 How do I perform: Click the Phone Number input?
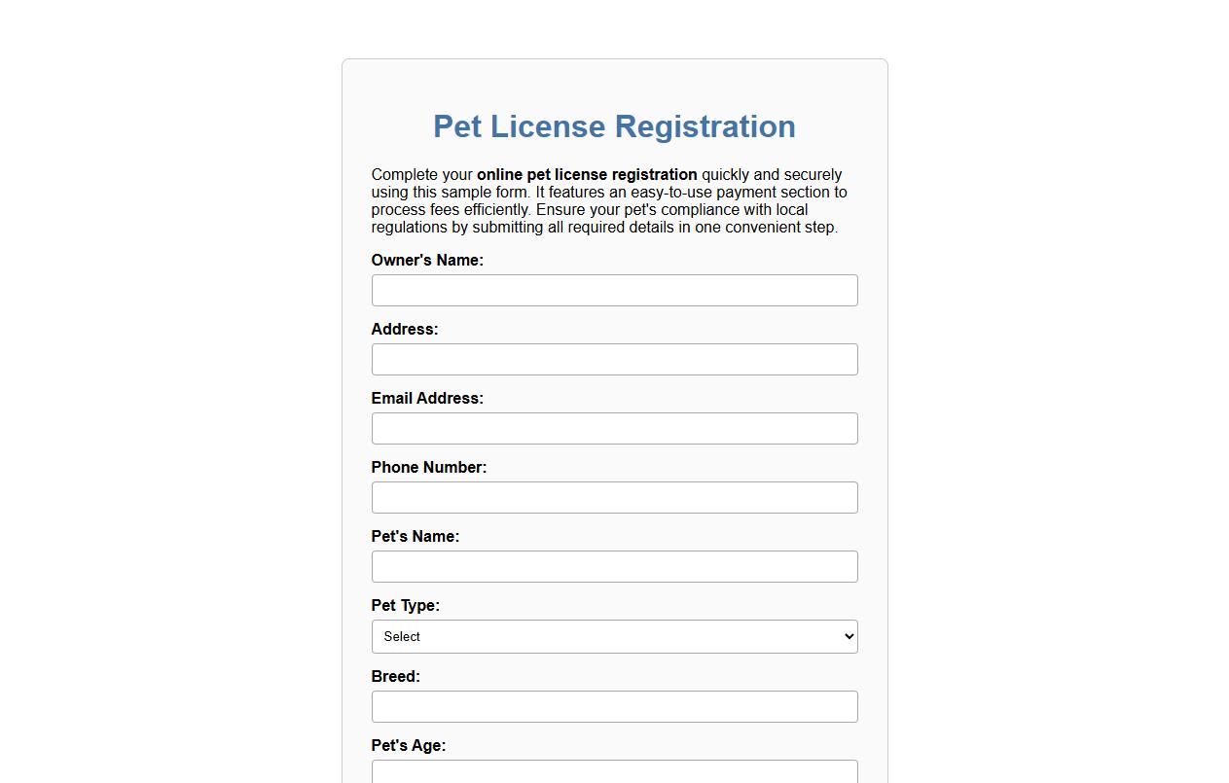tap(614, 497)
